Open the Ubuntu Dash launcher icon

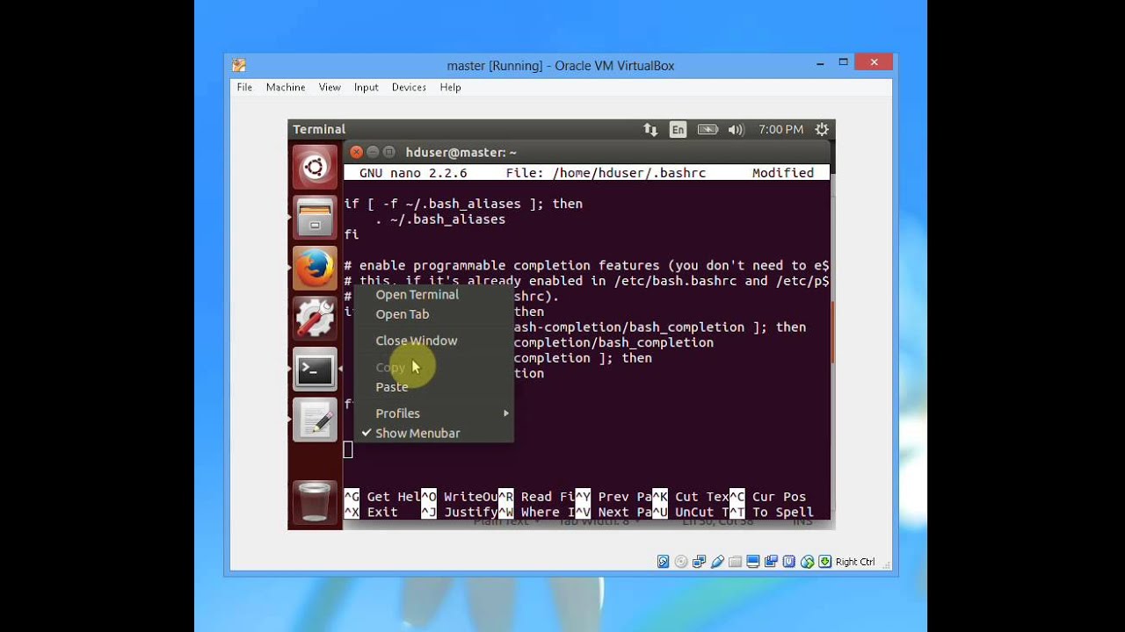coord(315,167)
